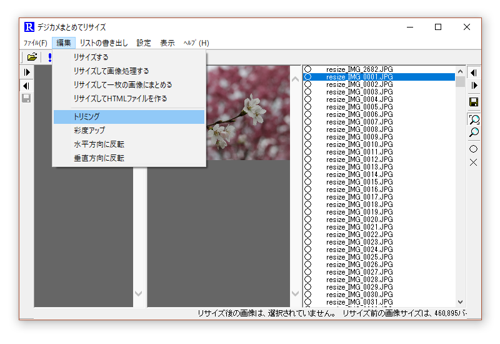Screen dimensions: 500x344
Task: Choose リサイズする from the menu
Action: (129, 57)
